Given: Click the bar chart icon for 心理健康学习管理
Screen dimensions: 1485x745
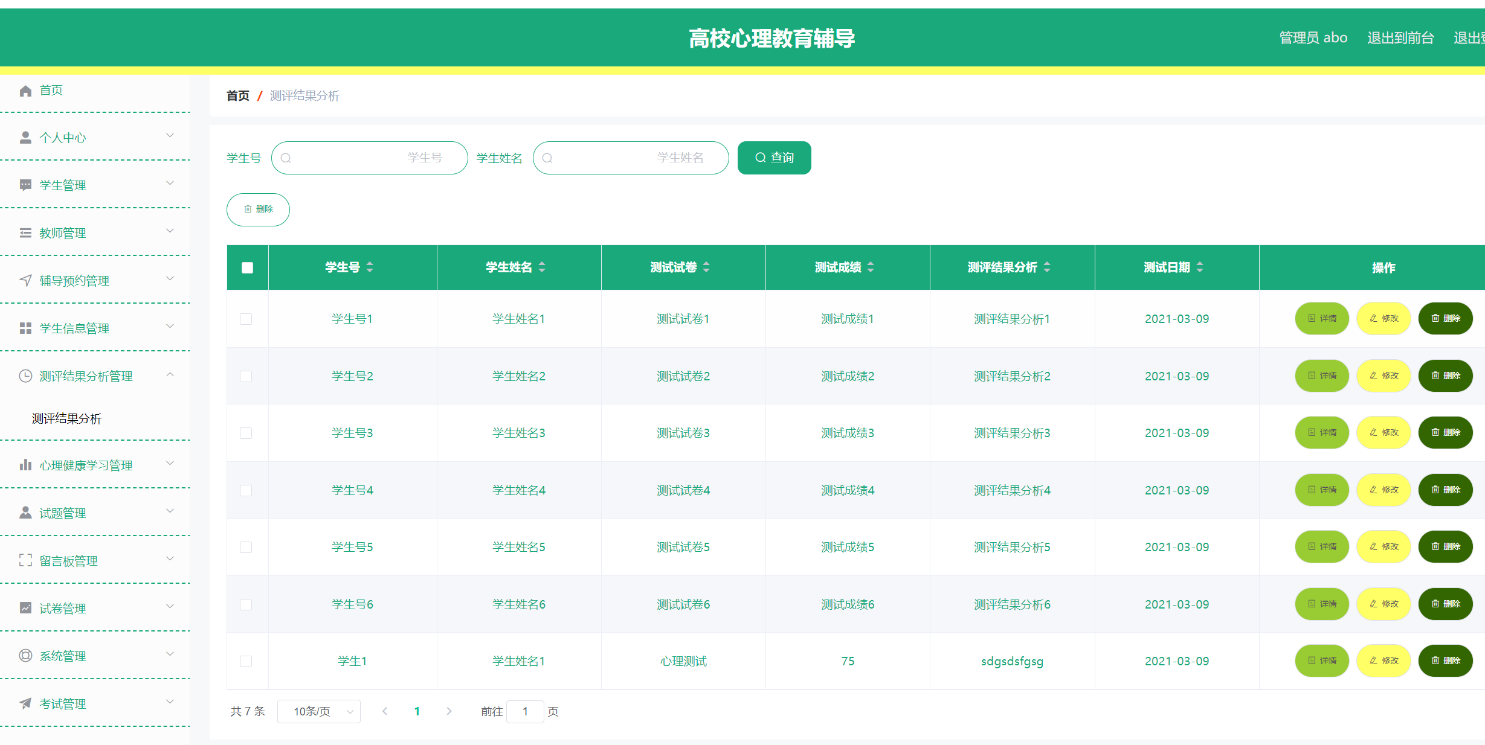Looking at the screenshot, I should 25,465.
